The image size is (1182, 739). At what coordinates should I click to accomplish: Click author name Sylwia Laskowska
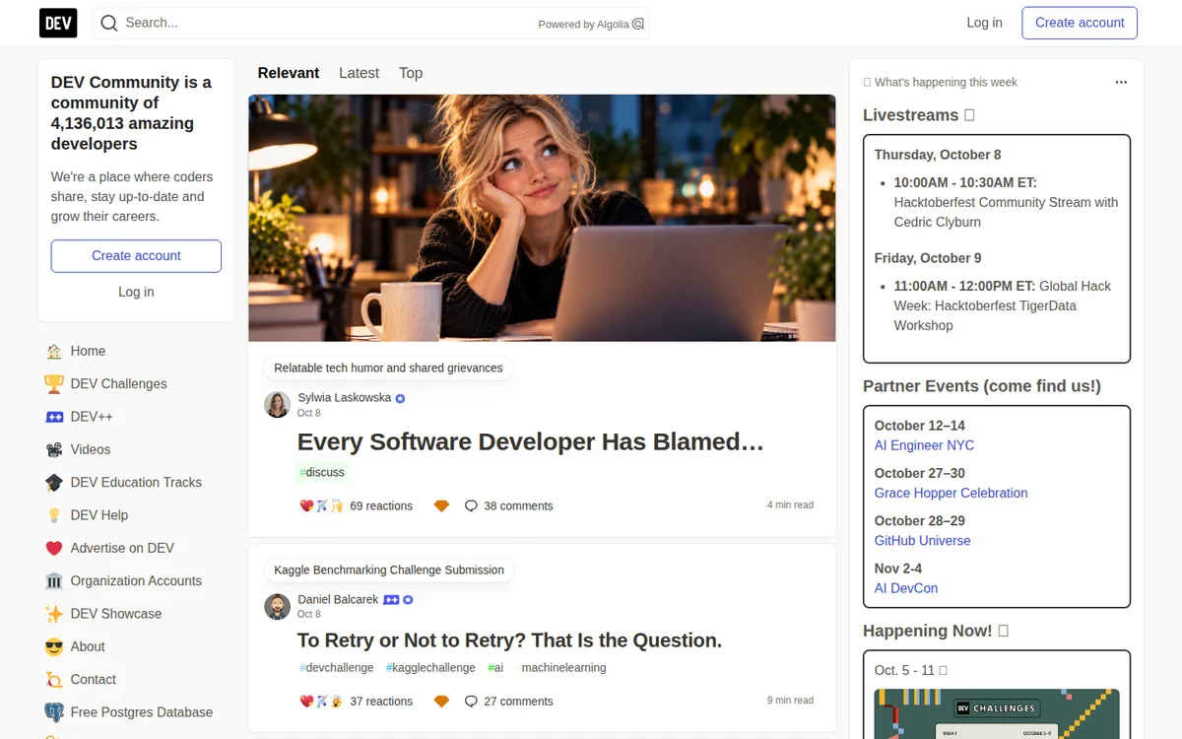tap(345, 398)
